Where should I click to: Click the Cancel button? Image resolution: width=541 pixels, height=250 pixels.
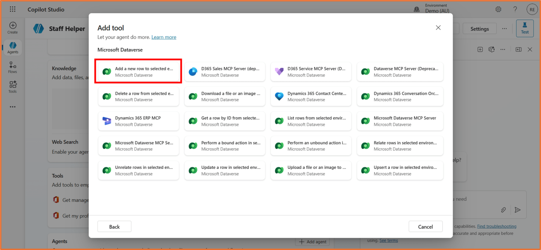[x=425, y=227]
